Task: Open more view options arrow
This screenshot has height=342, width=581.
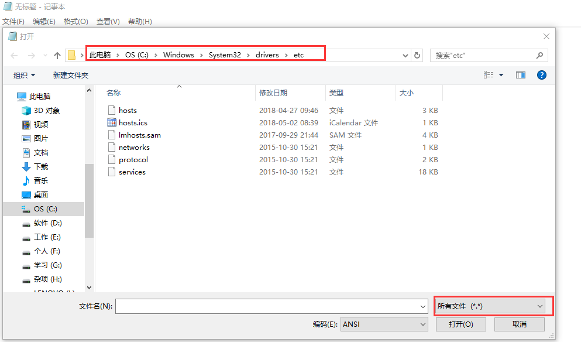Action: [501, 75]
